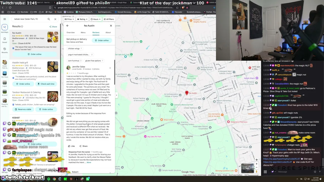Clear the kebab search query
The image size is (324, 182).
[x=55, y=19]
